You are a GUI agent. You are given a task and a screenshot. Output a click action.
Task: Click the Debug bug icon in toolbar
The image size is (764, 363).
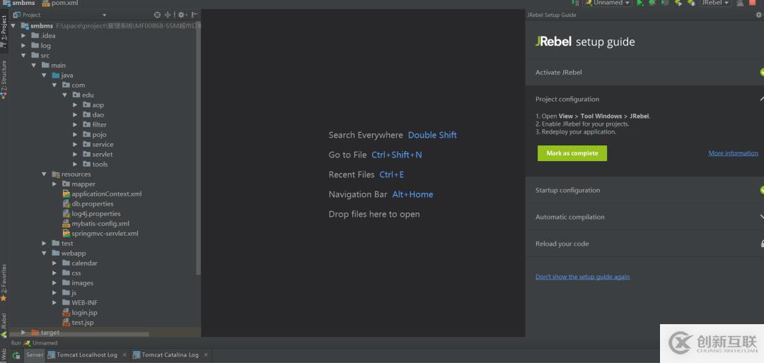[x=652, y=3]
